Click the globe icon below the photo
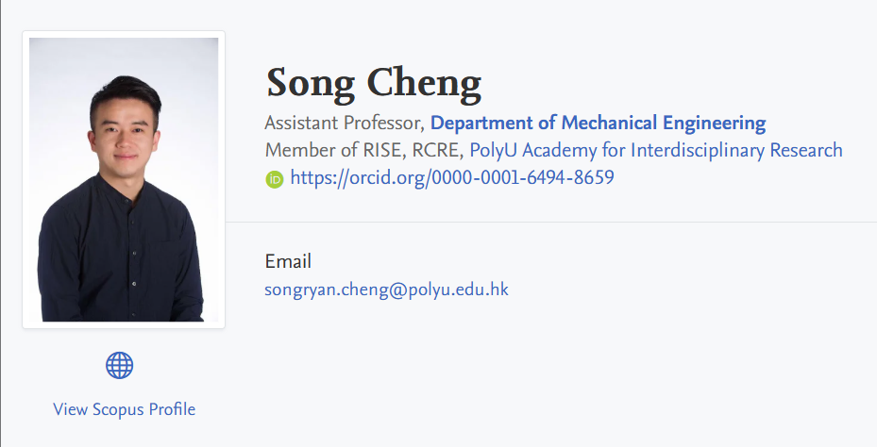The image size is (877, 447). click(x=120, y=365)
